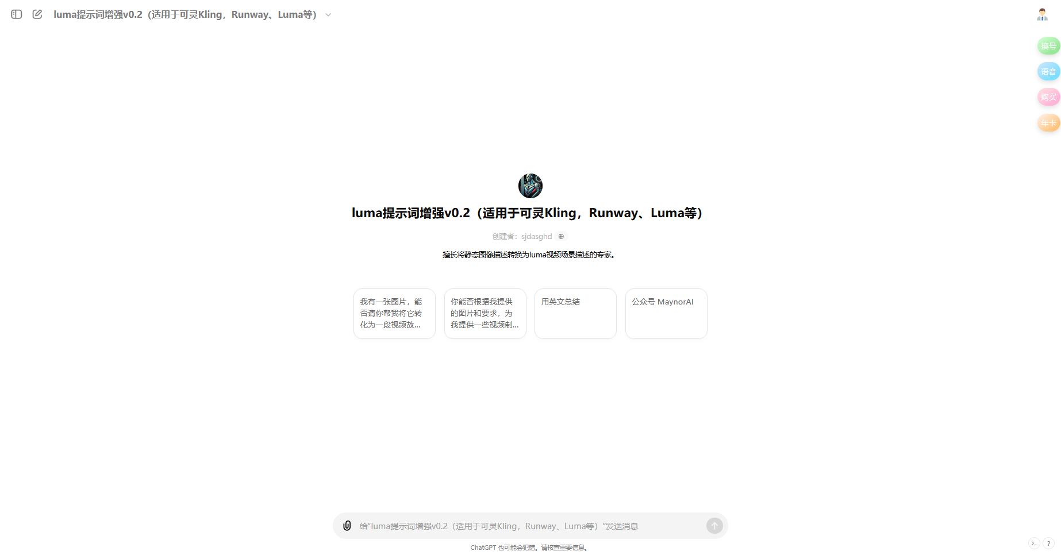Click creator name sjdasghd
The width and height of the screenshot is (1061, 555).
536,236
